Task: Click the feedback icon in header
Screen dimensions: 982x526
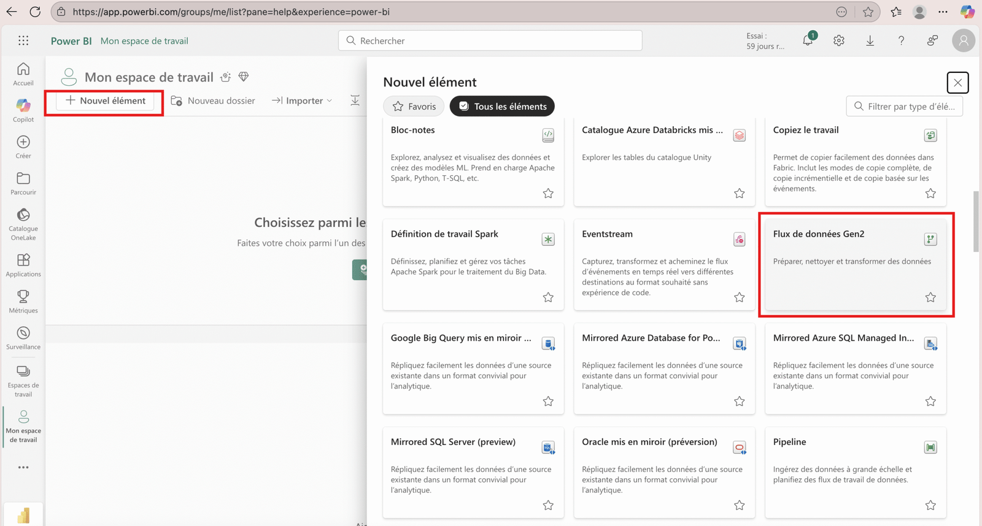Action: [932, 40]
